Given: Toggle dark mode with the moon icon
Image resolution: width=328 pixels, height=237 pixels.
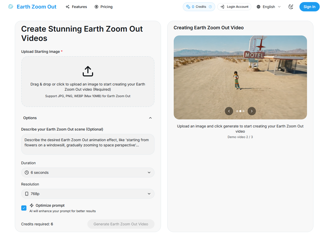Looking at the screenshot, I should 291,7.
